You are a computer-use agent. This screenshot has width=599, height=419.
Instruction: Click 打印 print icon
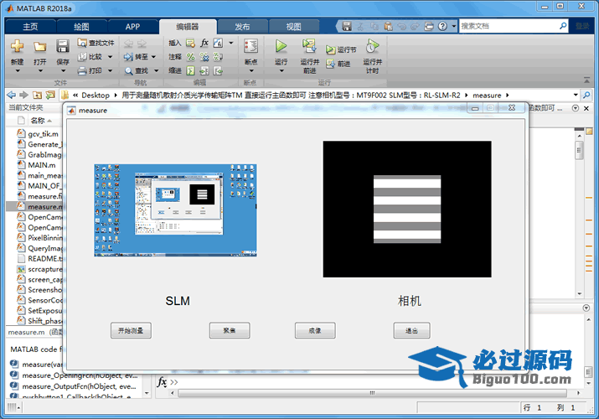pos(82,70)
